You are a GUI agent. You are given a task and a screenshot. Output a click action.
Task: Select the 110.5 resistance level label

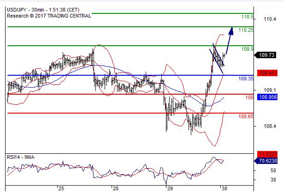pos(247,17)
